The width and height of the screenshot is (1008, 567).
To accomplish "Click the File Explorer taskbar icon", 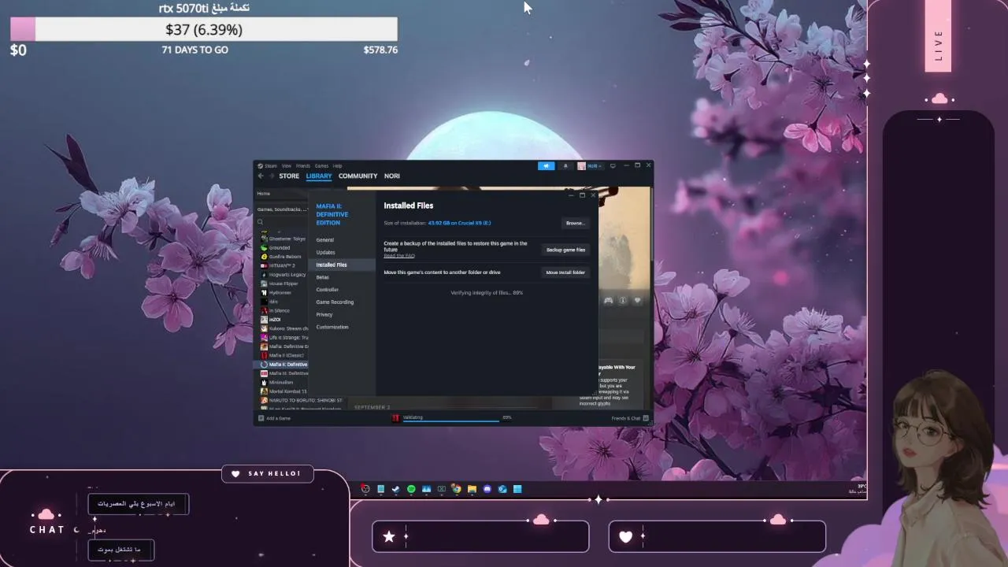I will click(x=472, y=489).
